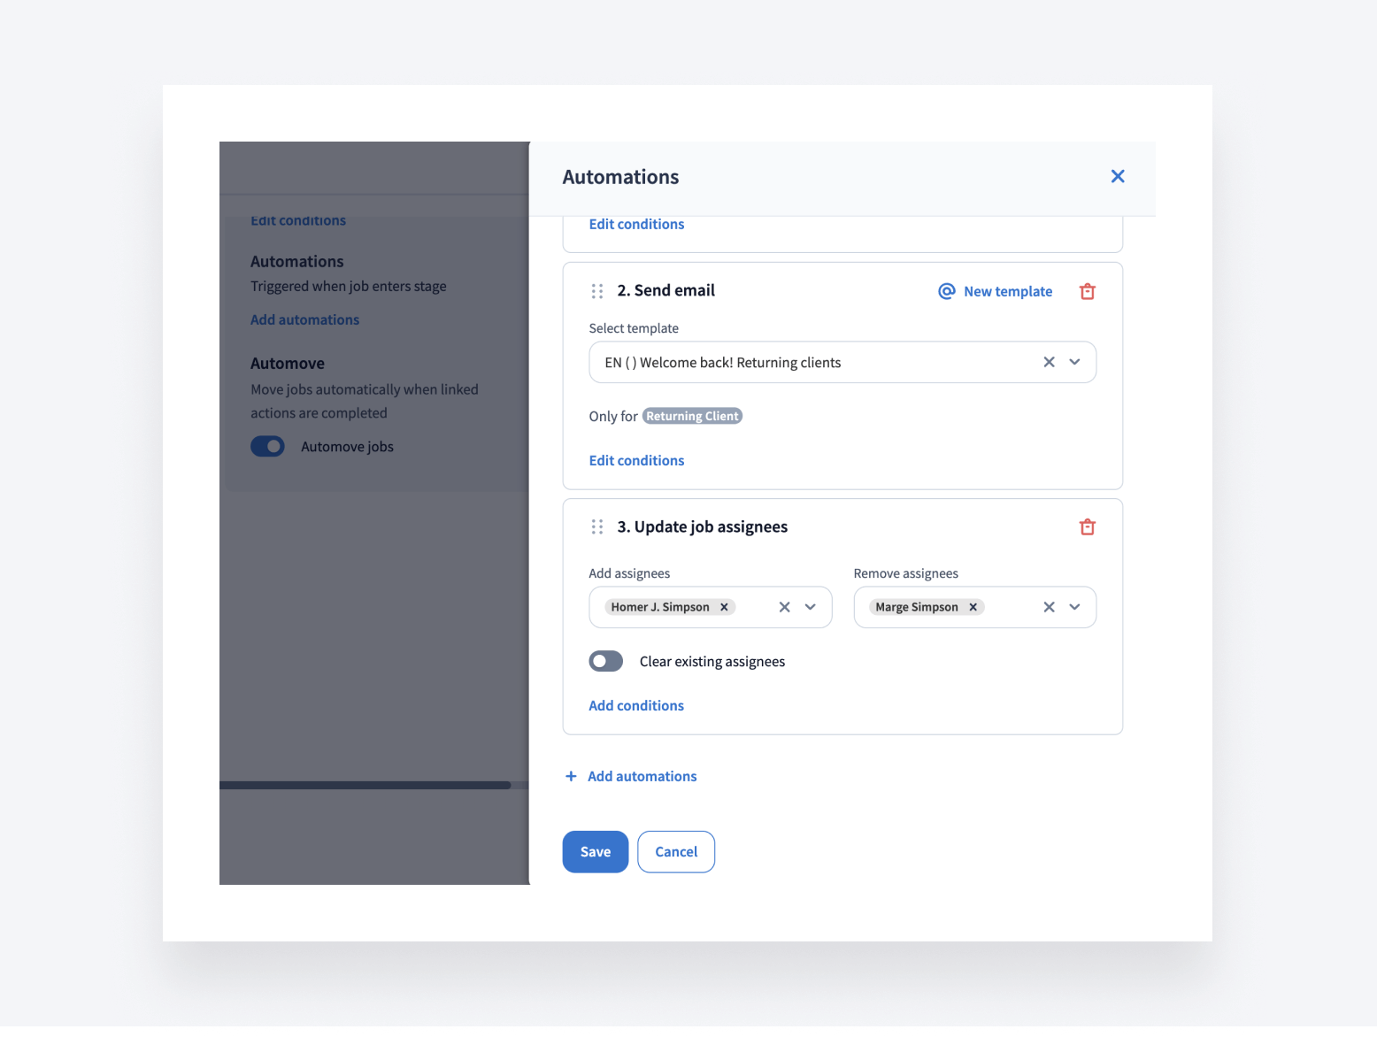Open the Remove assignees dropdown
Screen dimensions: 1377x1037
[x=1074, y=607]
